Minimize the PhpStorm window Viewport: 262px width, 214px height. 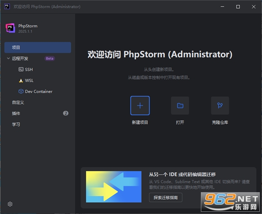tap(222, 7)
